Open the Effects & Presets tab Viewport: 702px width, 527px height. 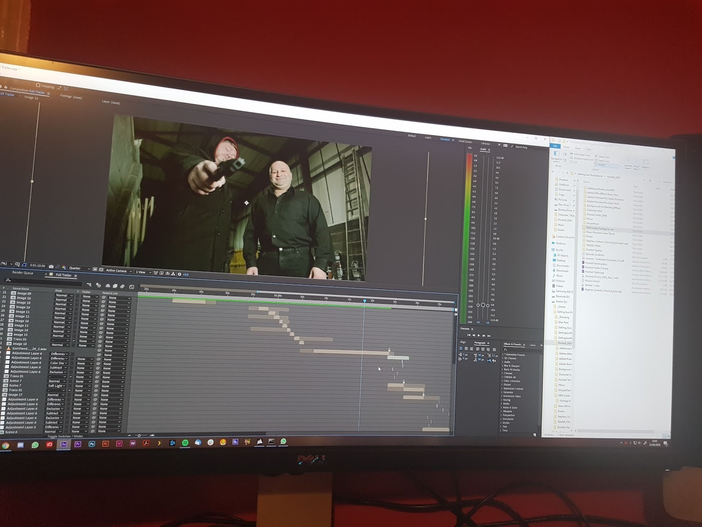point(512,344)
